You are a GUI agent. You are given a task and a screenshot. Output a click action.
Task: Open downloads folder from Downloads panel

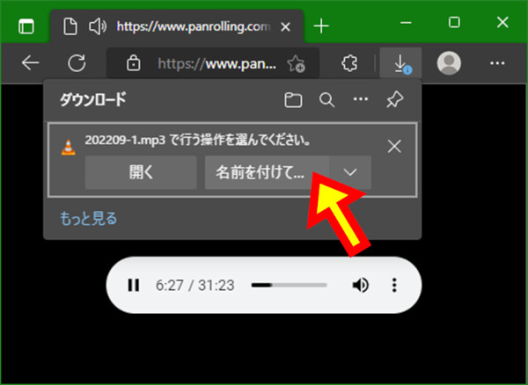pyautogui.click(x=293, y=100)
